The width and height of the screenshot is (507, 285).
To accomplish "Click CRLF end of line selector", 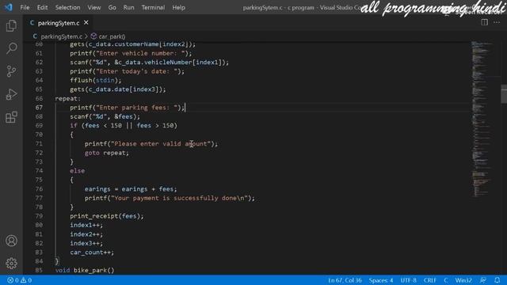I will click(x=430, y=280).
